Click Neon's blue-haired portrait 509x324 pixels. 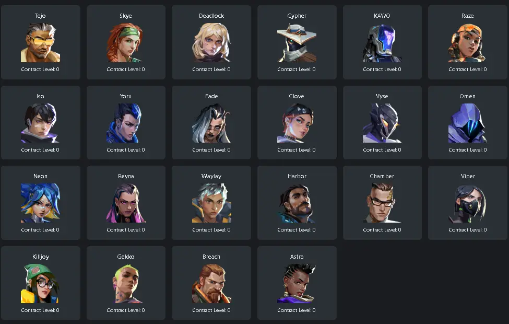pos(40,203)
